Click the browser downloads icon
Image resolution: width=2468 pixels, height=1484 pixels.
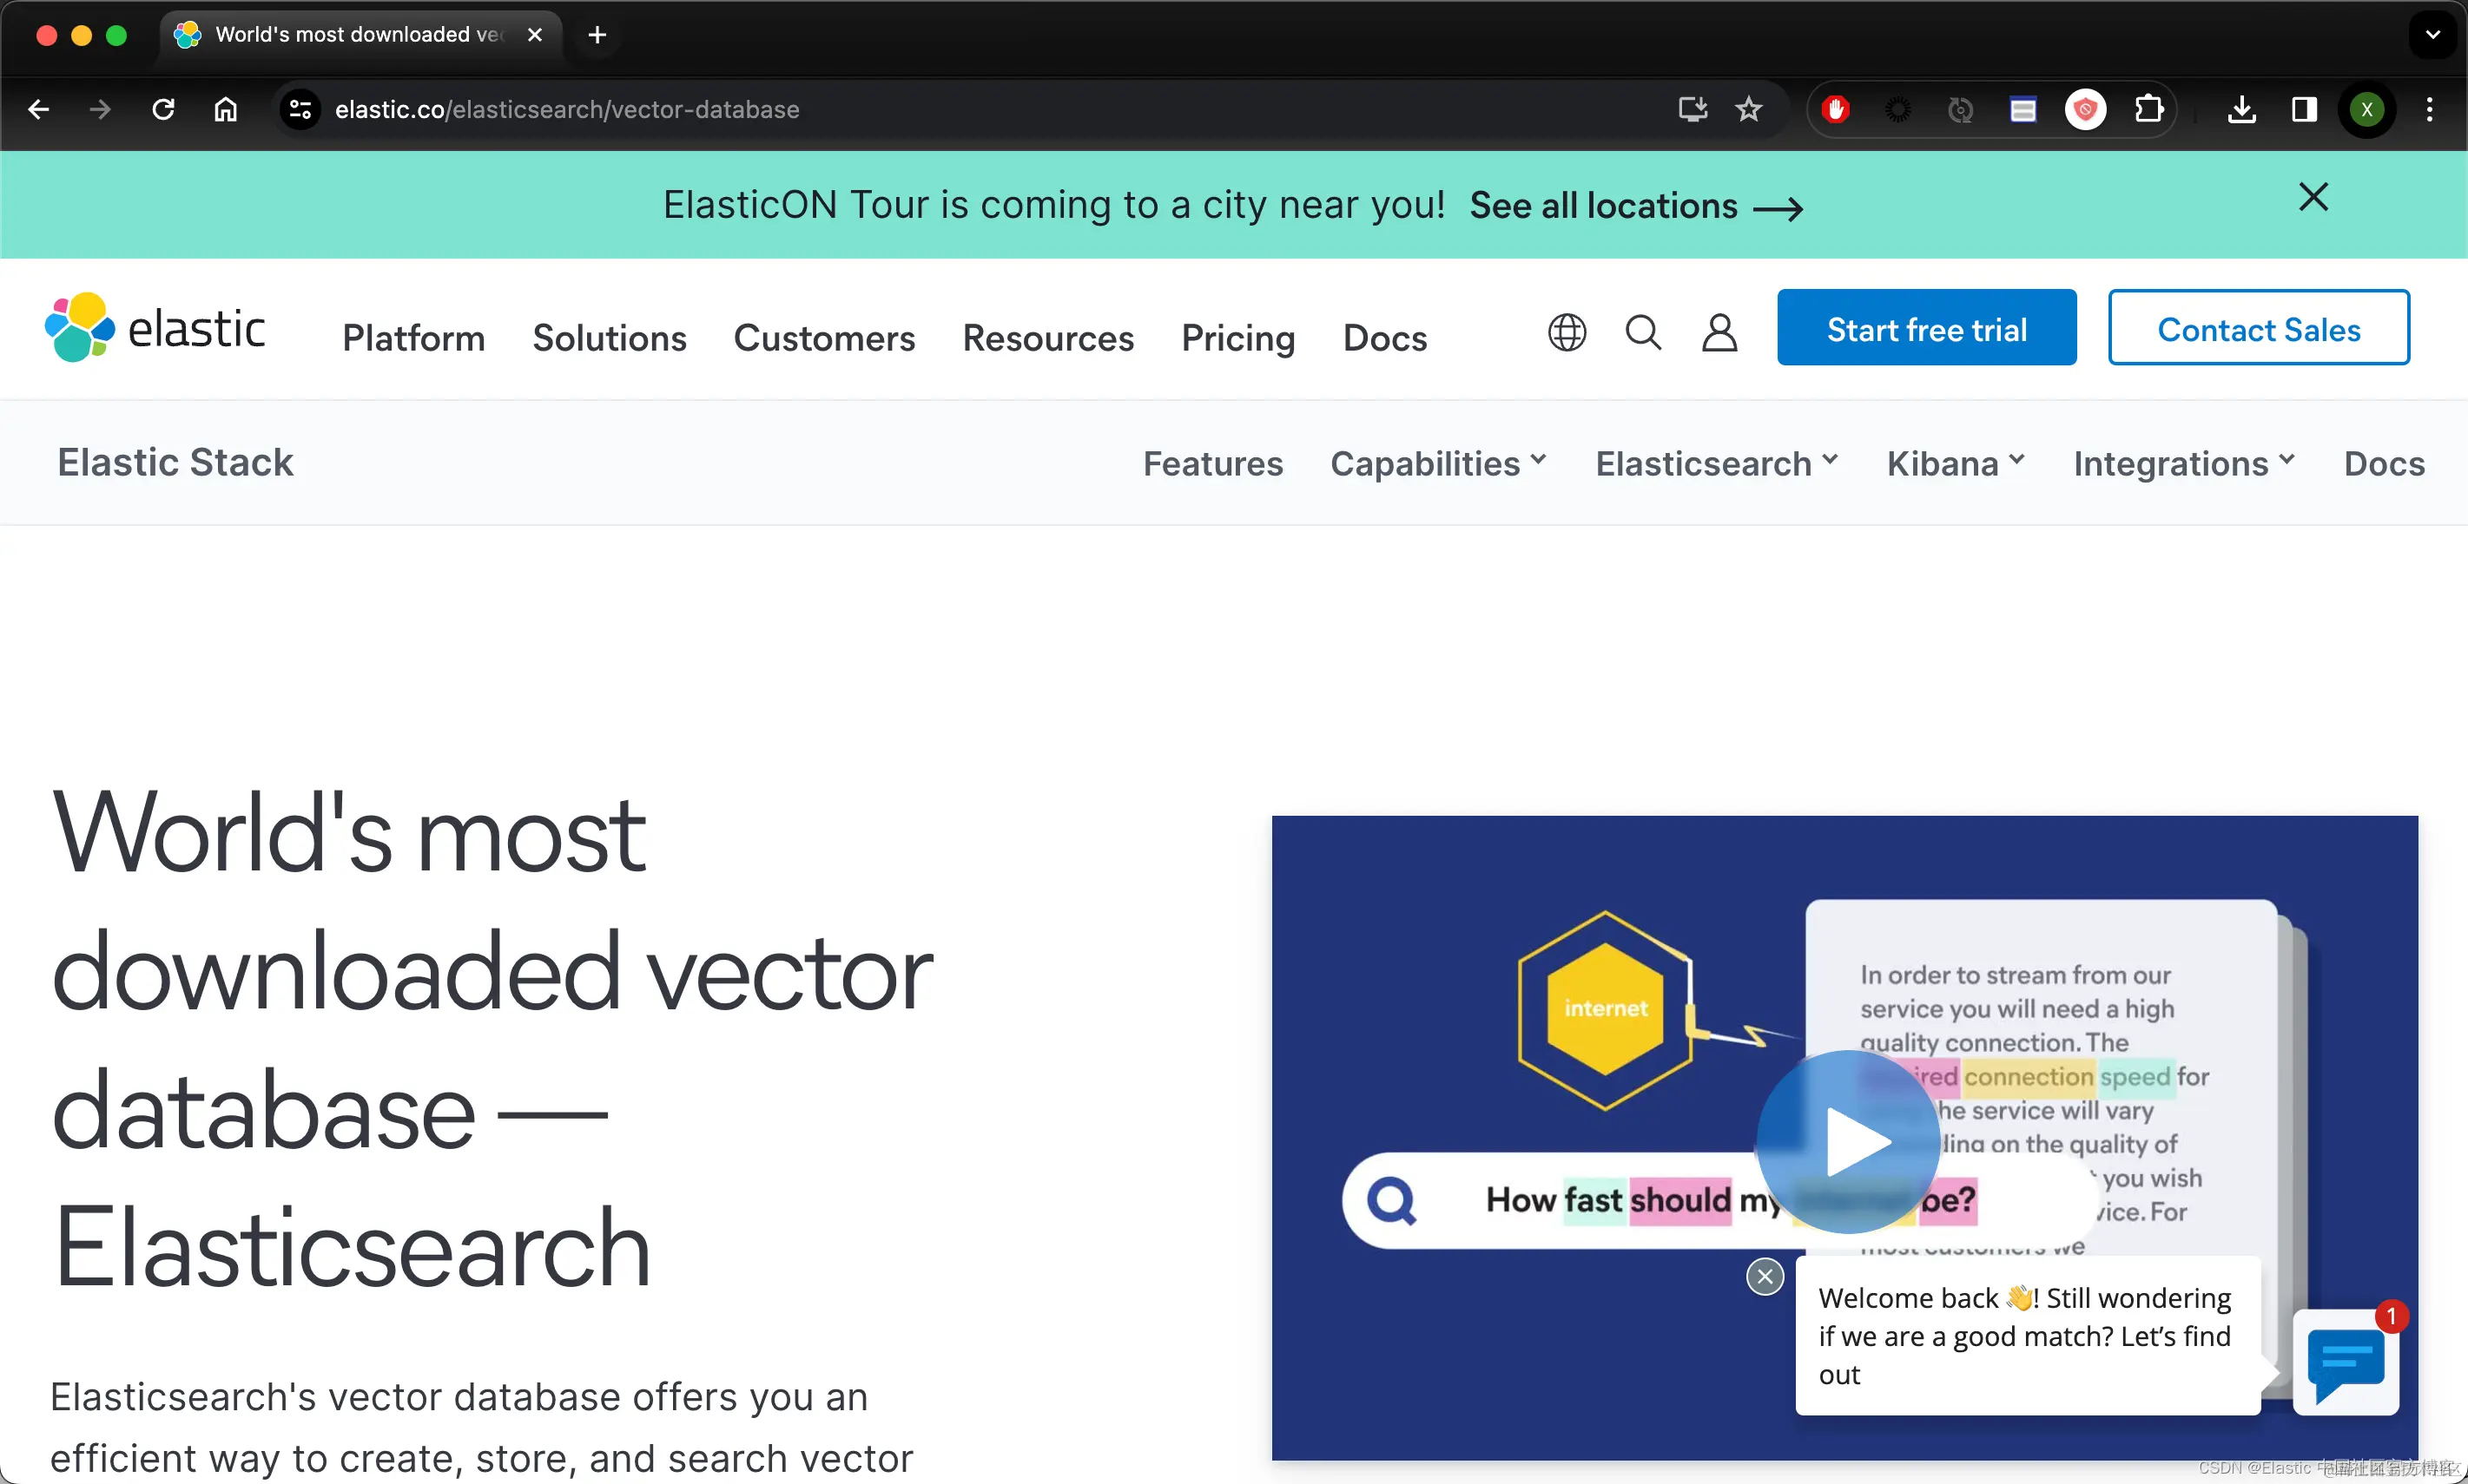(x=2240, y=109)
